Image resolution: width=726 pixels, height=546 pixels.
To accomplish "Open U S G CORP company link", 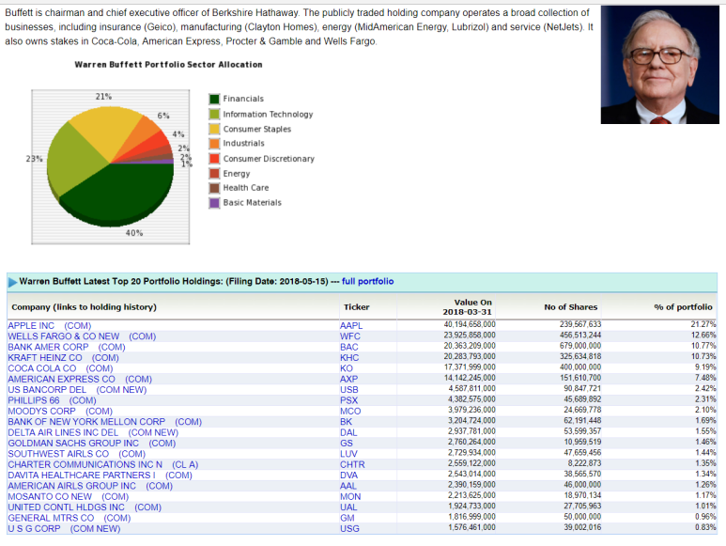I will (64, 528).
